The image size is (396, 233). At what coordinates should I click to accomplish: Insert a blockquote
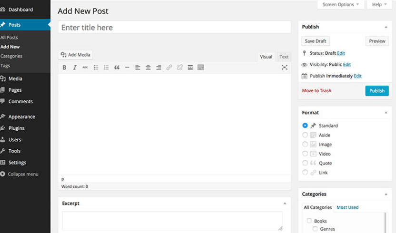117,68
